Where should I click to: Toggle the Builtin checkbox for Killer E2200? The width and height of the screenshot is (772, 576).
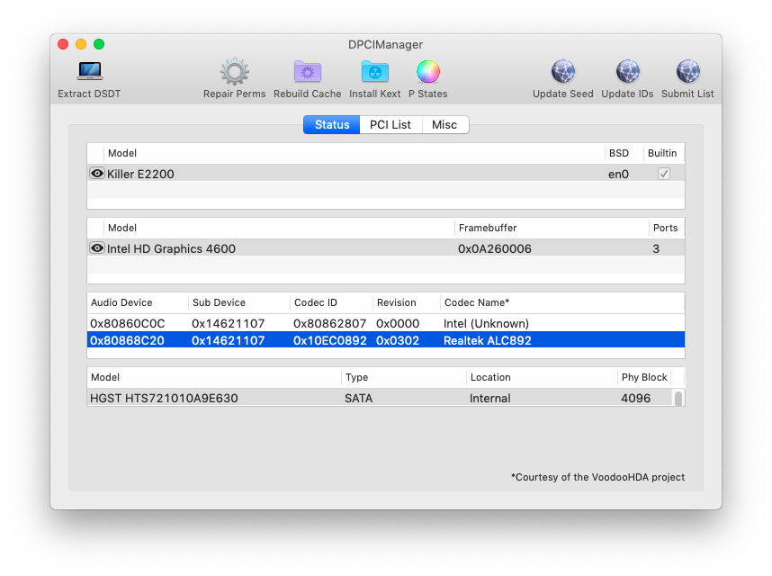664,174
